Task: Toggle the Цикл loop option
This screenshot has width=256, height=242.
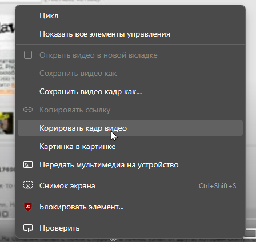Action: point(130,15)
